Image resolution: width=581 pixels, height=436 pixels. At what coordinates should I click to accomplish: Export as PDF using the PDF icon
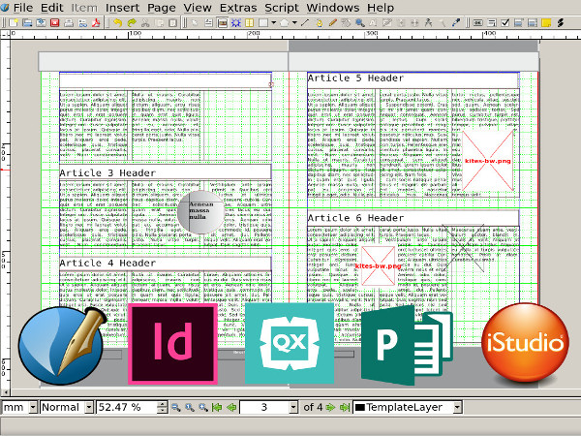pyautogui.click(x=96, y=23)
